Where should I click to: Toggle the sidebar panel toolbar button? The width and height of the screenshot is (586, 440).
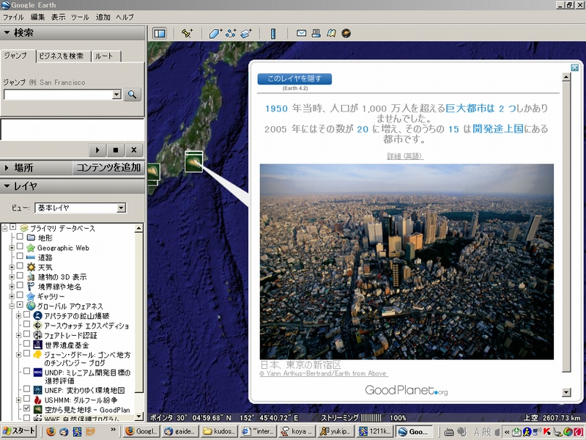(160, 33)
